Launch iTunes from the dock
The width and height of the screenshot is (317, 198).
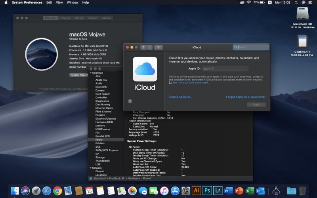pos(164,191)
